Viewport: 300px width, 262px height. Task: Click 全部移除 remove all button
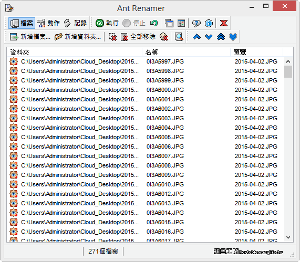(138, 37)
